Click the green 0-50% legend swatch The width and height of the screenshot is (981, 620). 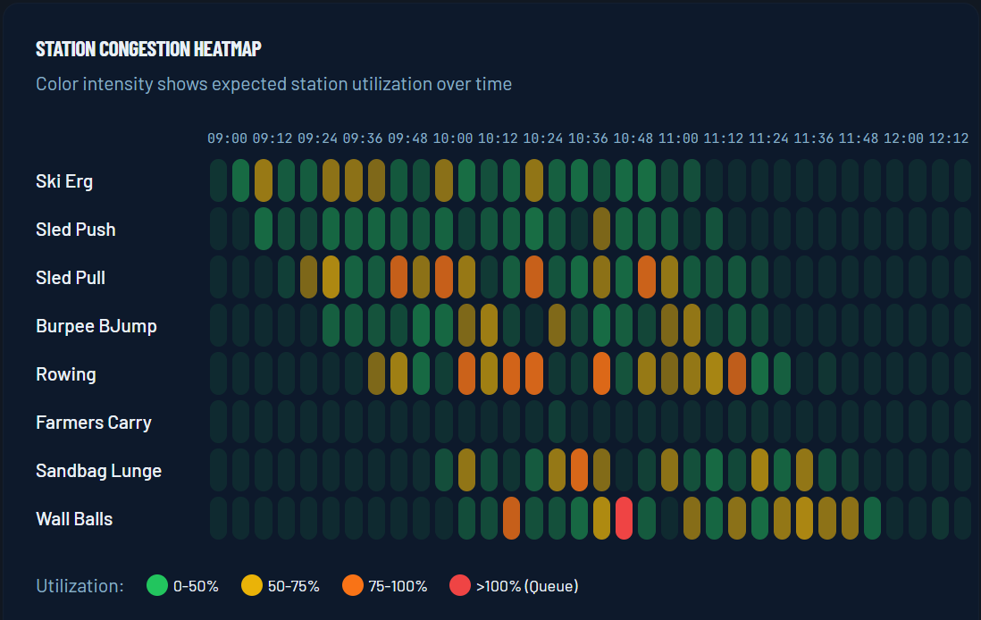[x=157, y=585]
